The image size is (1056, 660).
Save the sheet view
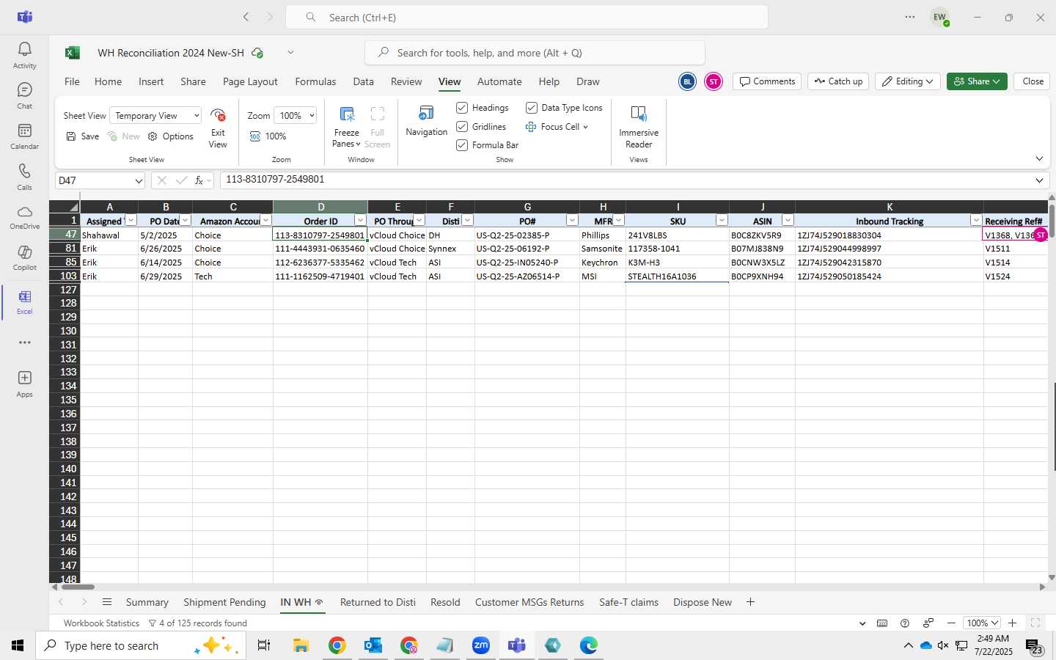click(x=83, y=136)
